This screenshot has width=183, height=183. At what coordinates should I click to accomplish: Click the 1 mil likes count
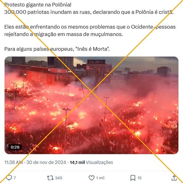click(x=100, y=178)
